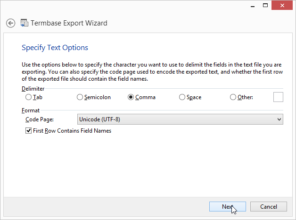Select the Comma delimiter radio button
This screenshot has height=220, width=296.
click(x=131, y=97)
